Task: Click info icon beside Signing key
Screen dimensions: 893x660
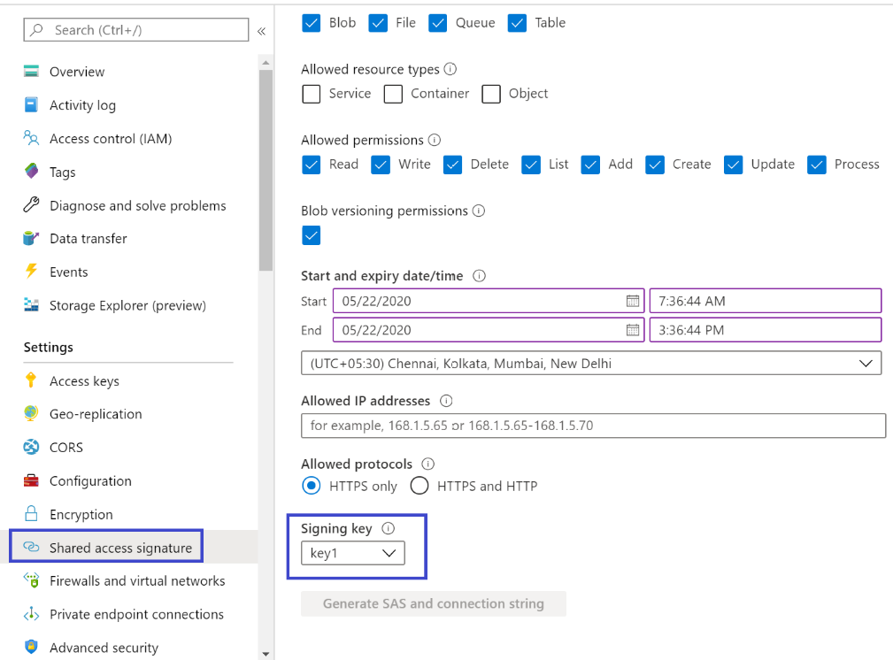Action: coord(388,528)
